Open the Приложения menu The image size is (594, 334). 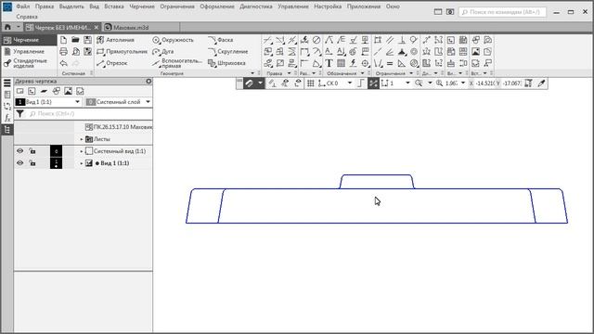[x=364, y=6]
